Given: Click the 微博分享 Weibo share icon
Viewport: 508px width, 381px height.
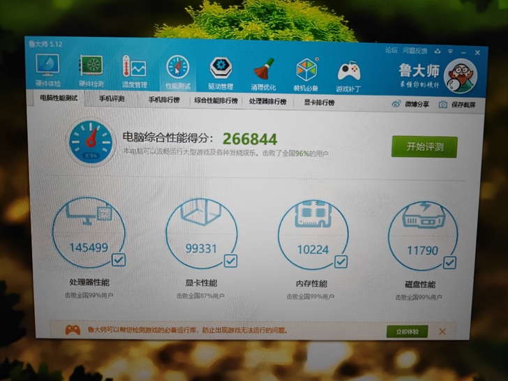Looking at the screenshot, I should (x=396, y=104).
